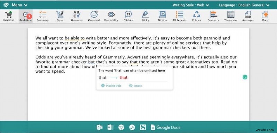Viewport: 277px width, 133px height.
Task: Toggle the Real-time checking mode
Action: (26, 16)
